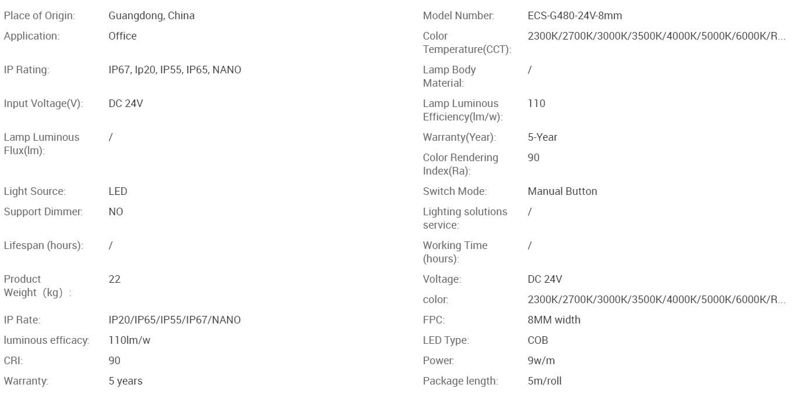This screenshot has height=402, width=801.
Task: Select the Package length value 5m/roll
Action: click(x=544, y=381)
